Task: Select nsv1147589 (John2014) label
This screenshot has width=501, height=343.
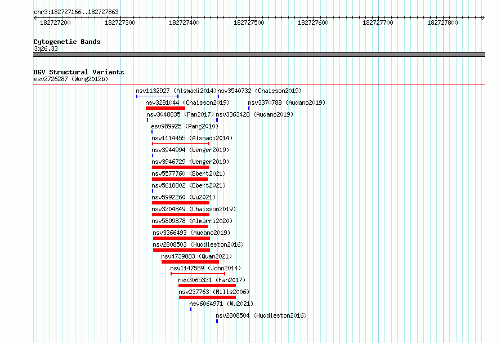Action: 205,268
